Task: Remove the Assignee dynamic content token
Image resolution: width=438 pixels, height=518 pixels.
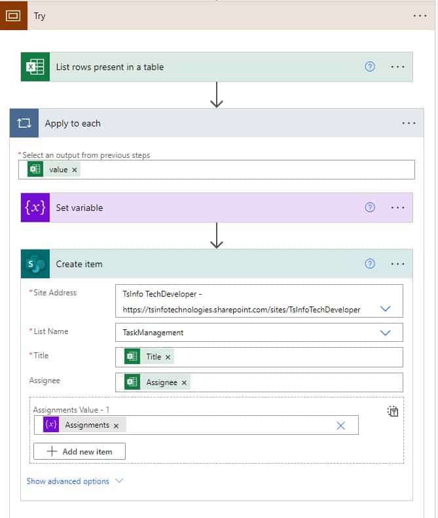Action: pyautogui.click(x=185, y=382)
